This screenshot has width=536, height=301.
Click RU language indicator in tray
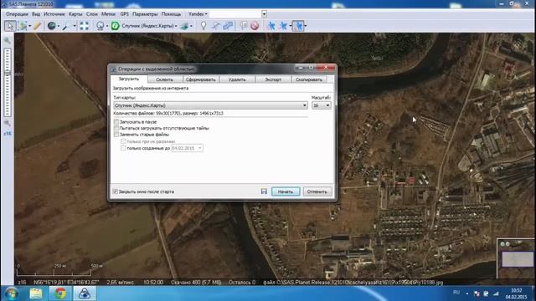click(x=456, y=293)
